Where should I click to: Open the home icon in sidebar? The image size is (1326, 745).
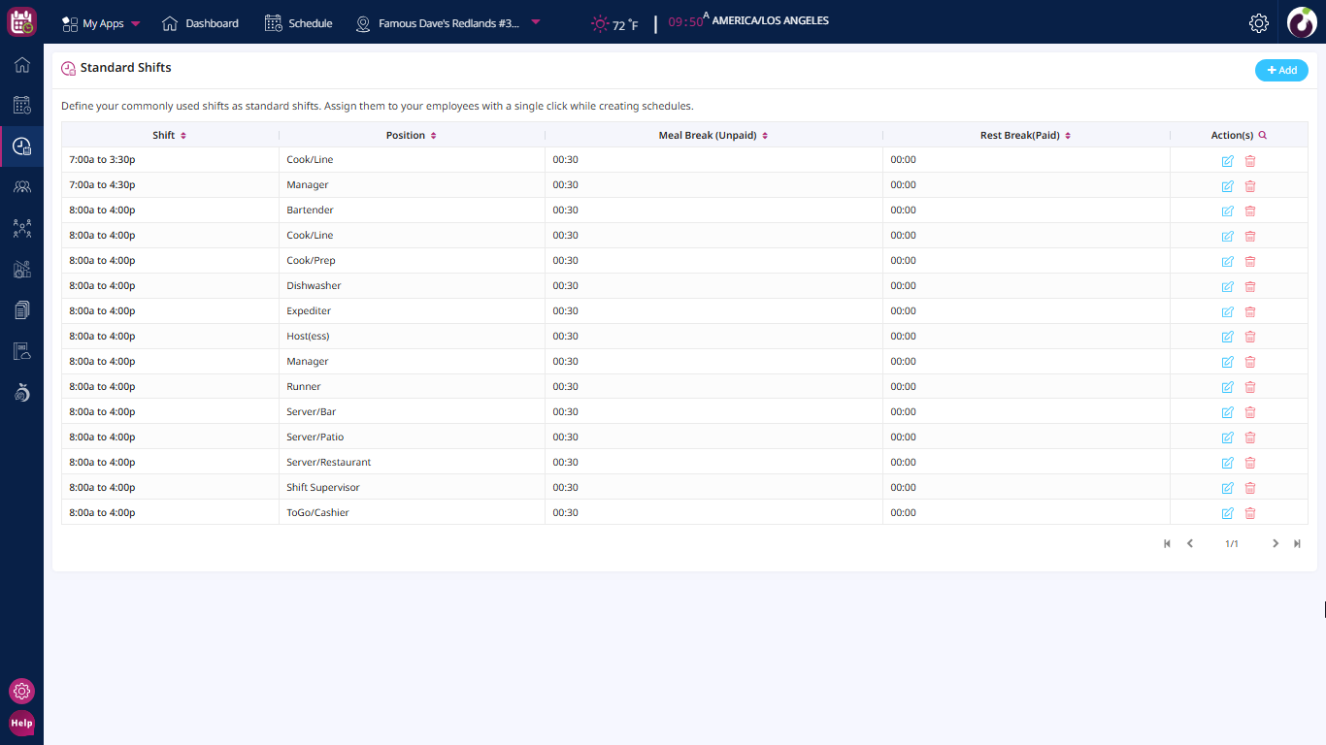point(21,65)
